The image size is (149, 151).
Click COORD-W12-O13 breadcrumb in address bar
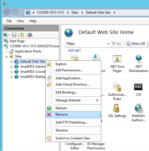pos(50,12)
